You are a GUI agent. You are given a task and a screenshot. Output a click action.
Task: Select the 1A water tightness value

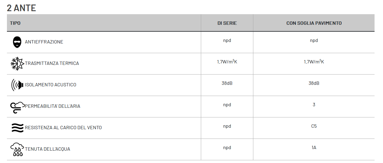pyautogui.click(x=314, y=148)
